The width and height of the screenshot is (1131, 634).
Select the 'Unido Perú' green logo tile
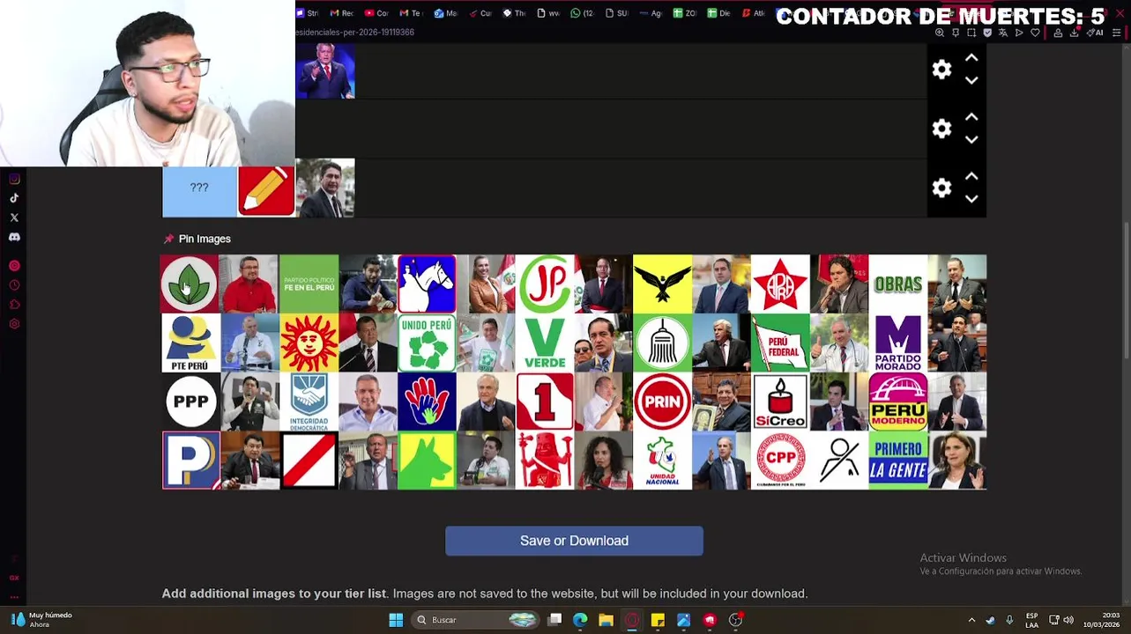pyautogui.click(x=427, y=343)
